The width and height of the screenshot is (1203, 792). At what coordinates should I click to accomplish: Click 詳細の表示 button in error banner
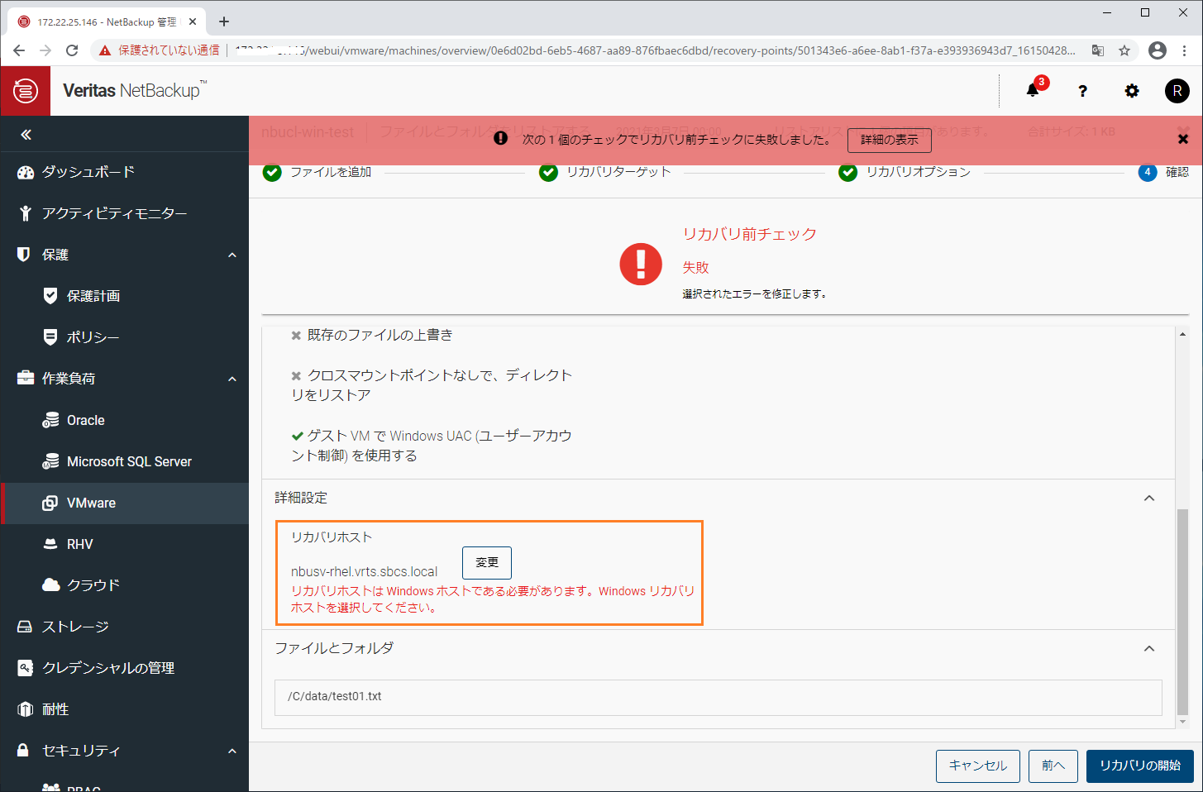pos(890,140)
